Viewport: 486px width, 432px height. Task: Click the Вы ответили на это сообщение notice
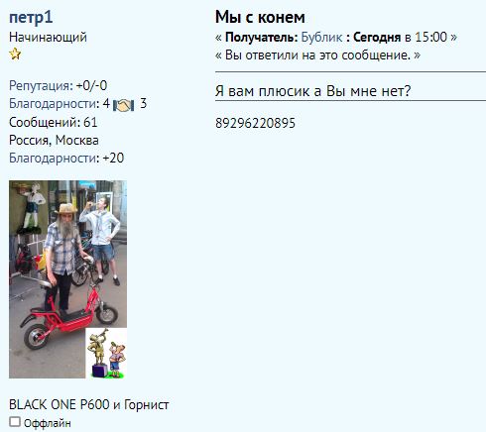coord(317,54)
